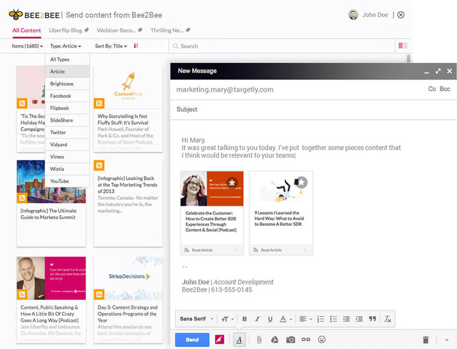Insert a numbered list

(x=320, y=319)
